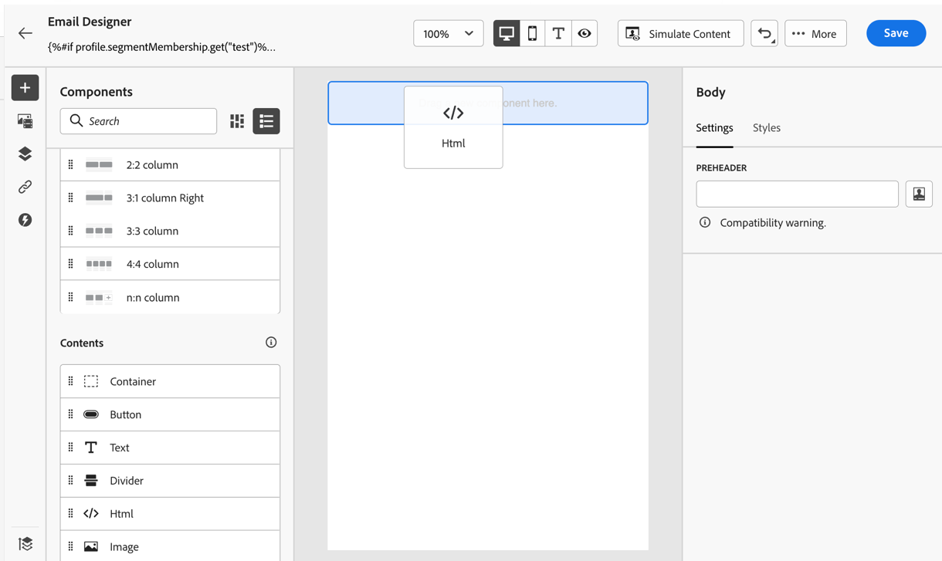This screenshot has height=561, width=942.
Task: Switch components to grid view
Action: 237,121
